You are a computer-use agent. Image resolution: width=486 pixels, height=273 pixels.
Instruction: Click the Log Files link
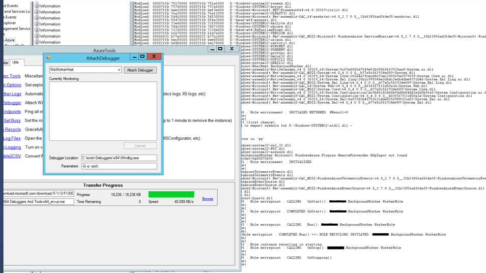(x=12, y=138)
